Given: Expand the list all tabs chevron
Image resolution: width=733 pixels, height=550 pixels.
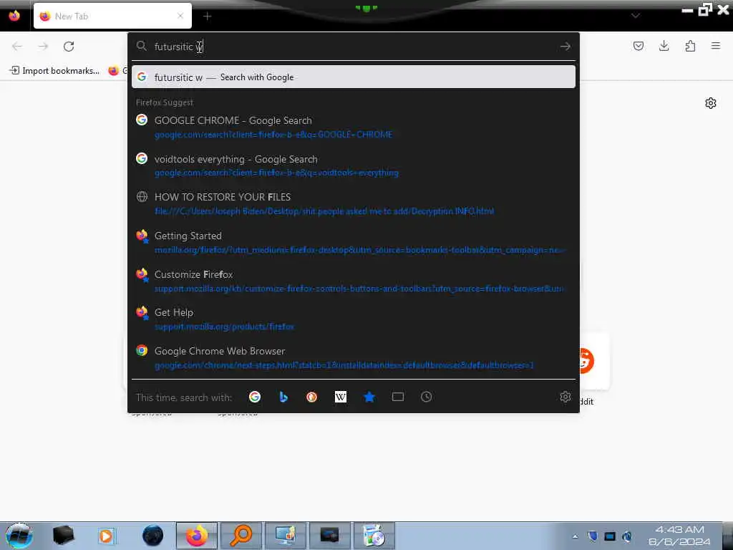Looking at the screenshot, I should (x=636, y=16).
